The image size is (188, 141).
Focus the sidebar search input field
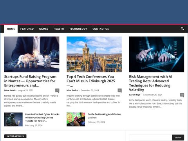pyautogui.click(x=150, y=137)
